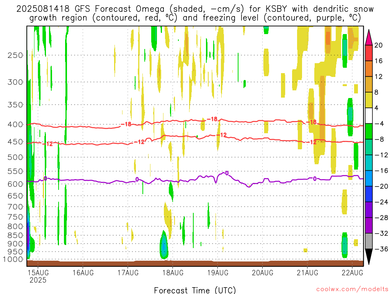The height and width of the screenshot is (294, 392).
Task: Click the gray color bar segment between -32 and -36
Action: pos(369,241)
